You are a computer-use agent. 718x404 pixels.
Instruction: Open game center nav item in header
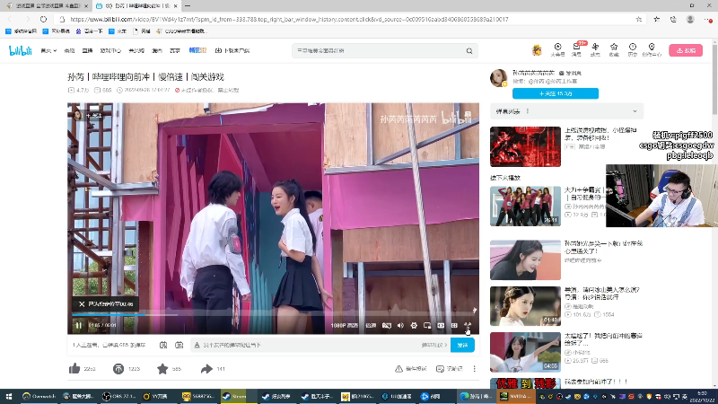[110, 51]
